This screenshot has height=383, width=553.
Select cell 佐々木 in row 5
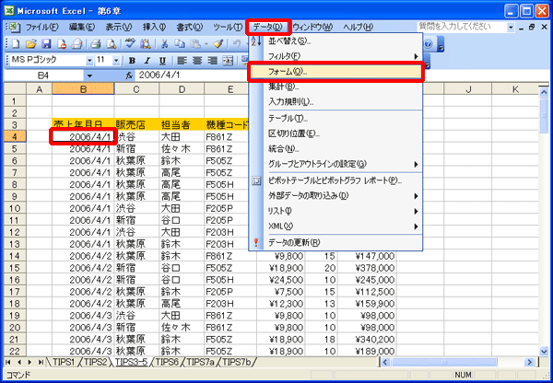pos(182,149)
